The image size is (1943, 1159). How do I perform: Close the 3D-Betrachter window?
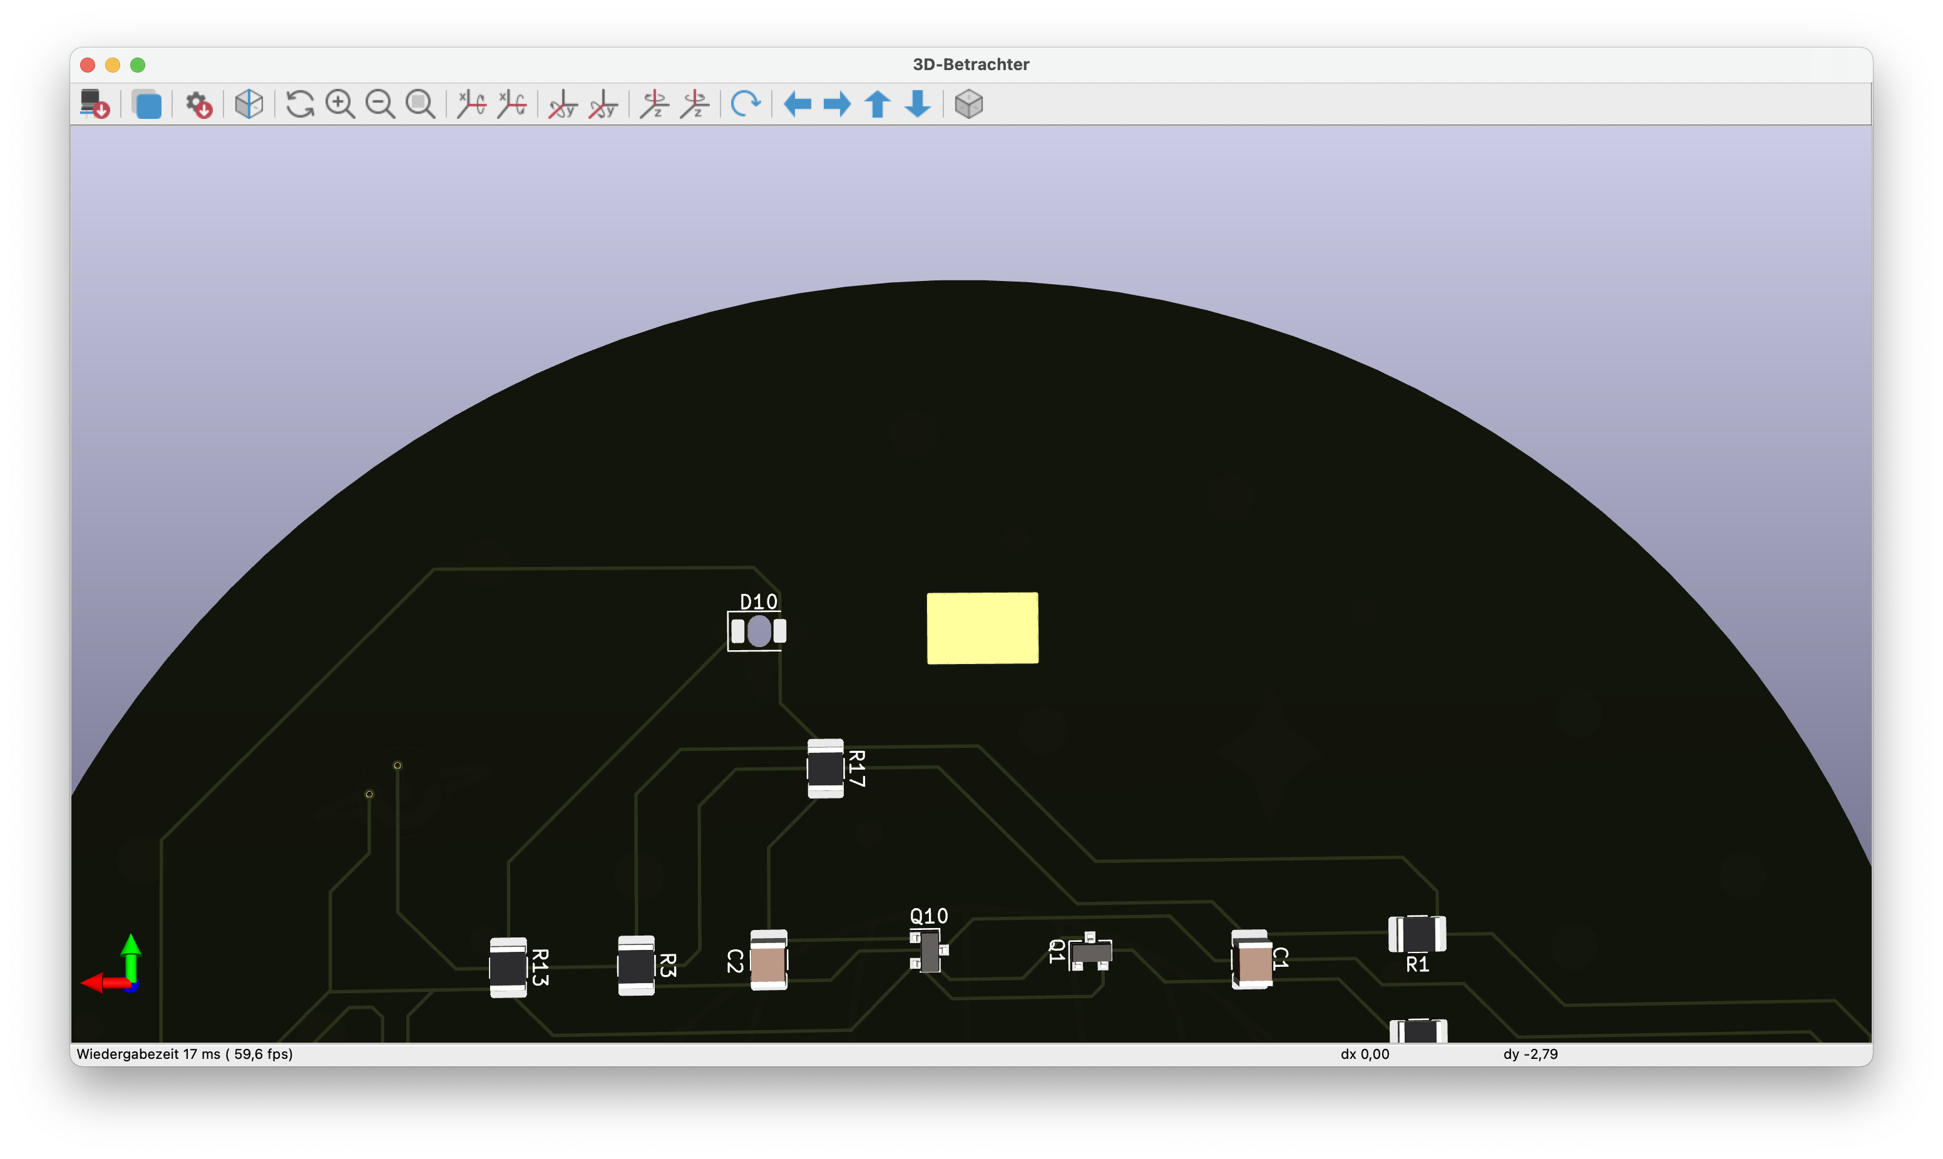(88, 65)
